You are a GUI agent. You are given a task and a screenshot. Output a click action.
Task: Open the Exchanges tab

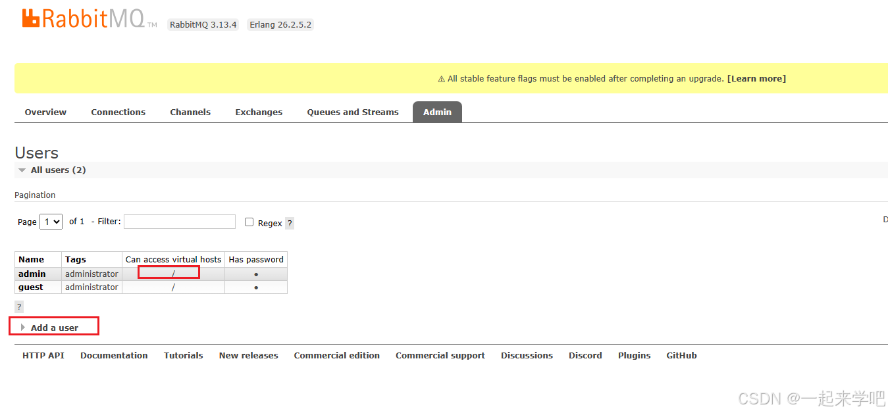[259, 112]
